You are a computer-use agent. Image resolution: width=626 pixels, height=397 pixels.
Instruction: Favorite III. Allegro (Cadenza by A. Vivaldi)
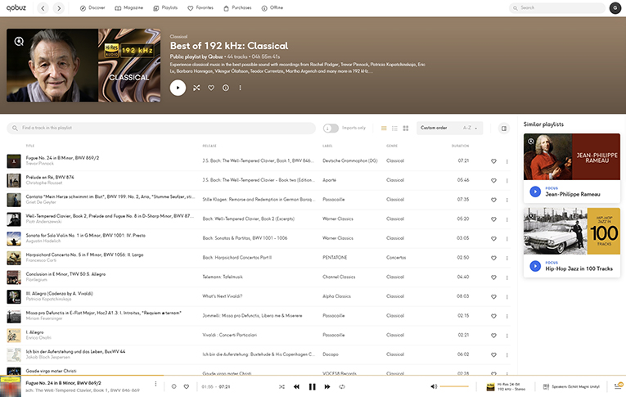493,297
